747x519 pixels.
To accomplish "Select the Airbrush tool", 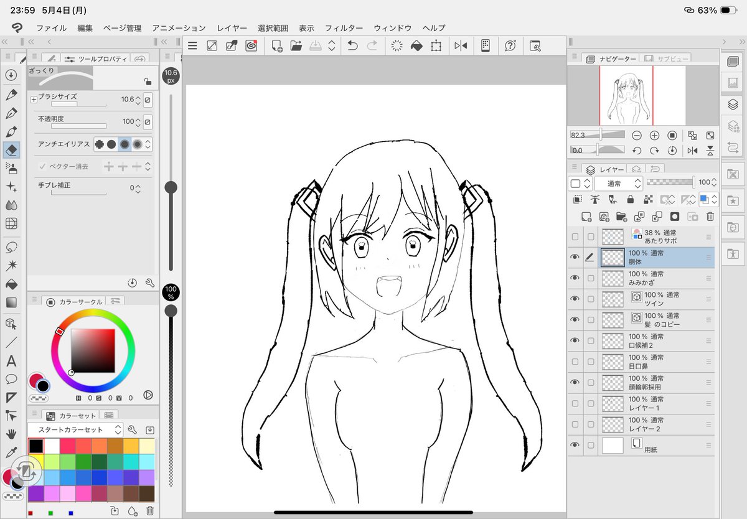I will pyautogui.click(x=11, y=168).
